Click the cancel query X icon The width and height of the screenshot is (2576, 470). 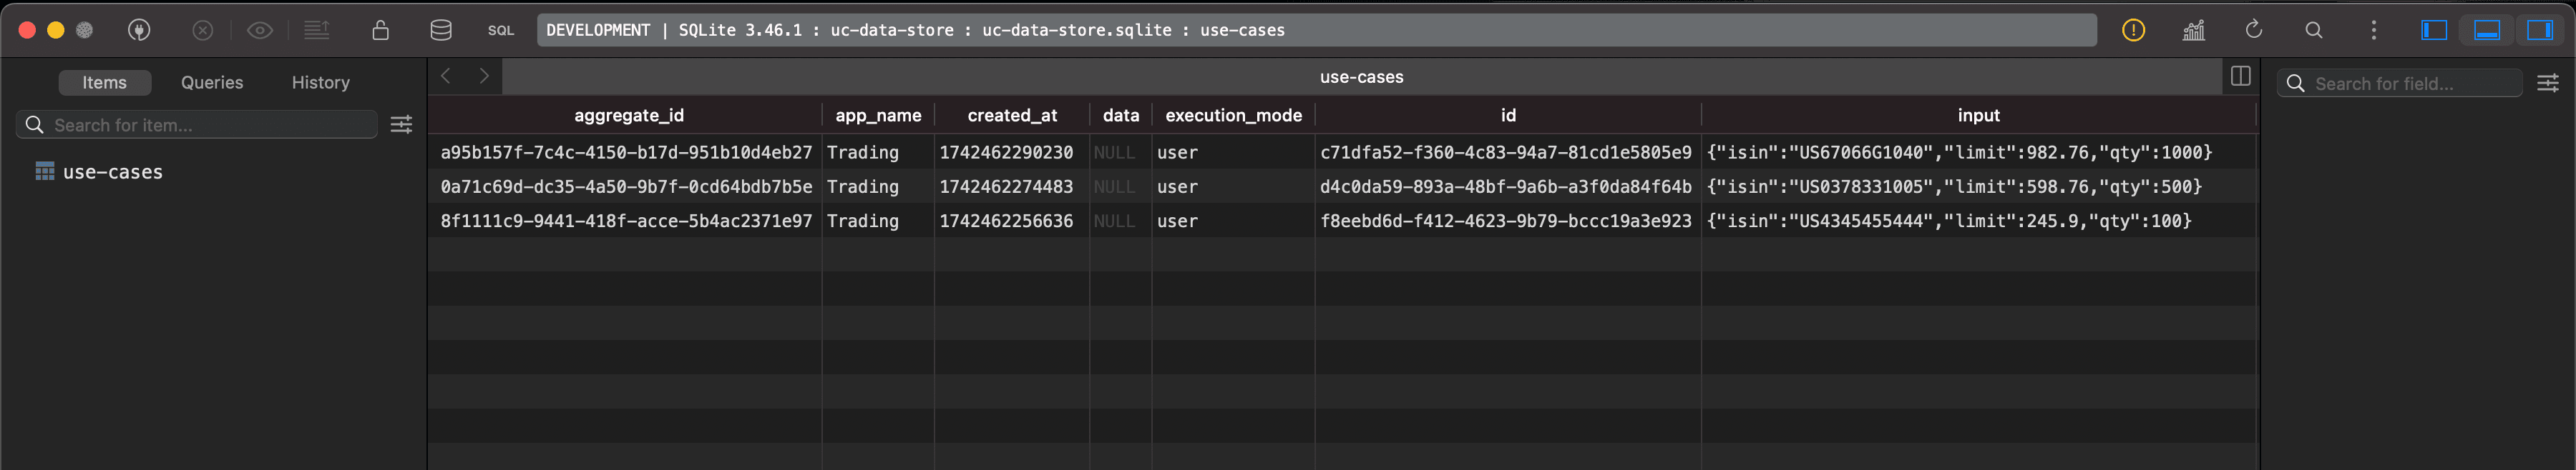[x=203, y=30]
